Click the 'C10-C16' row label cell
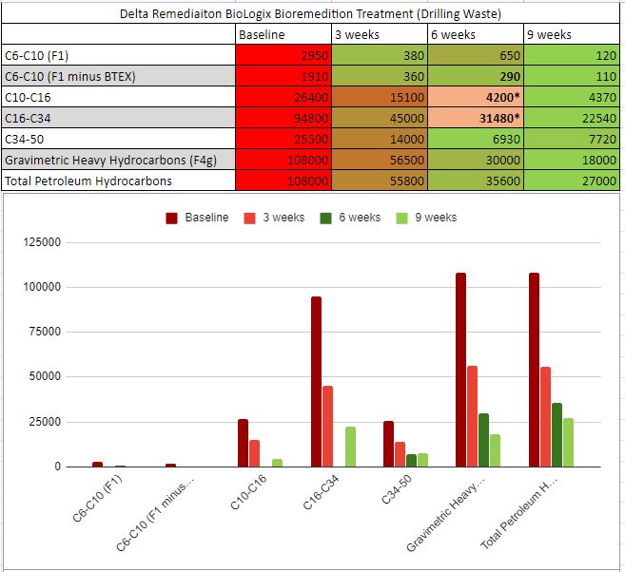Screen dimensions: 625x572 [x=118, y=97]
